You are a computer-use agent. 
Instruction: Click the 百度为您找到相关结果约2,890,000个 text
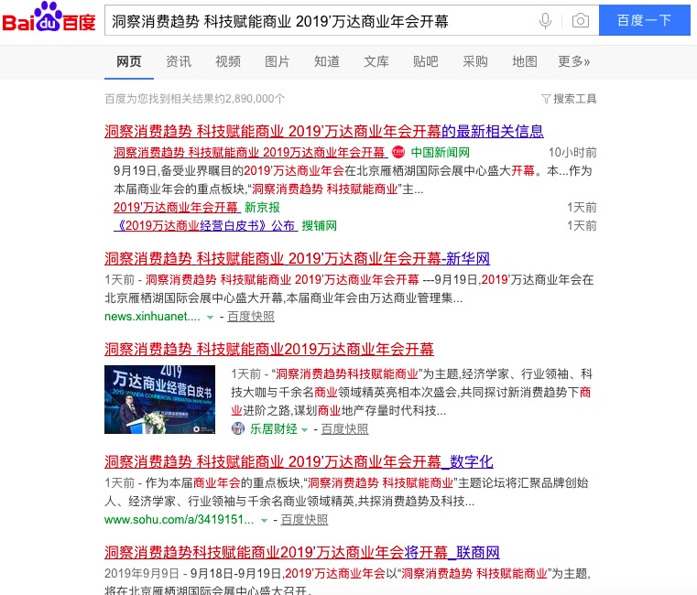[x=195, y=99]
